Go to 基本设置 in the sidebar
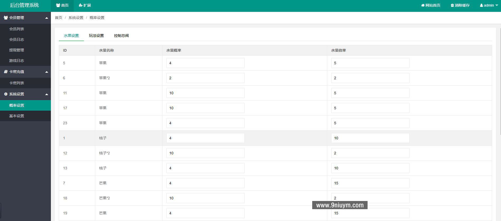This screenshot has height=221, width=501. click(x=17, y=116)
